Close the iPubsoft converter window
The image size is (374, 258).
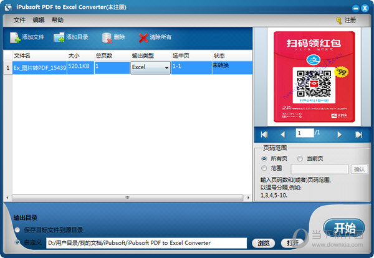click(365, 8)
